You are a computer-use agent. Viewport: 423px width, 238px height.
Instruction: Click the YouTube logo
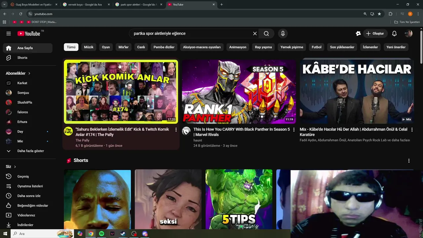(x=29, y=33)
